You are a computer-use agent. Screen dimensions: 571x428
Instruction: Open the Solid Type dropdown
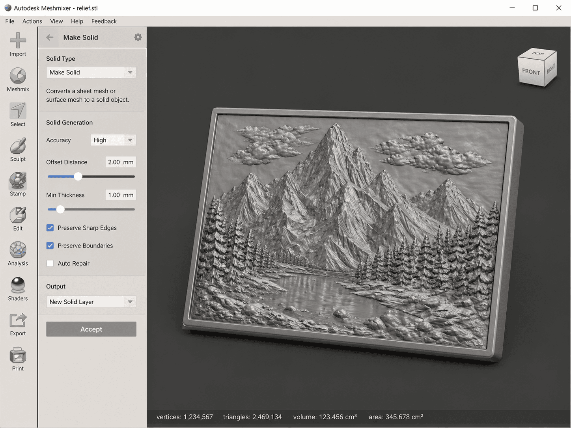[x=91, y=72]
